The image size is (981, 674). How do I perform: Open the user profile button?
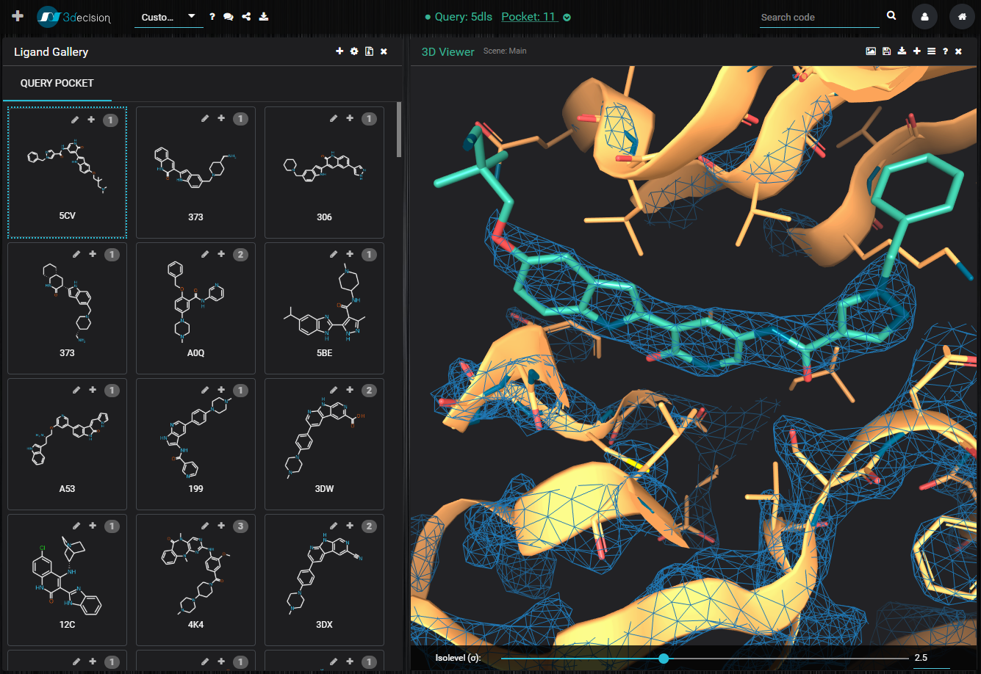click(x=924, y=16)
